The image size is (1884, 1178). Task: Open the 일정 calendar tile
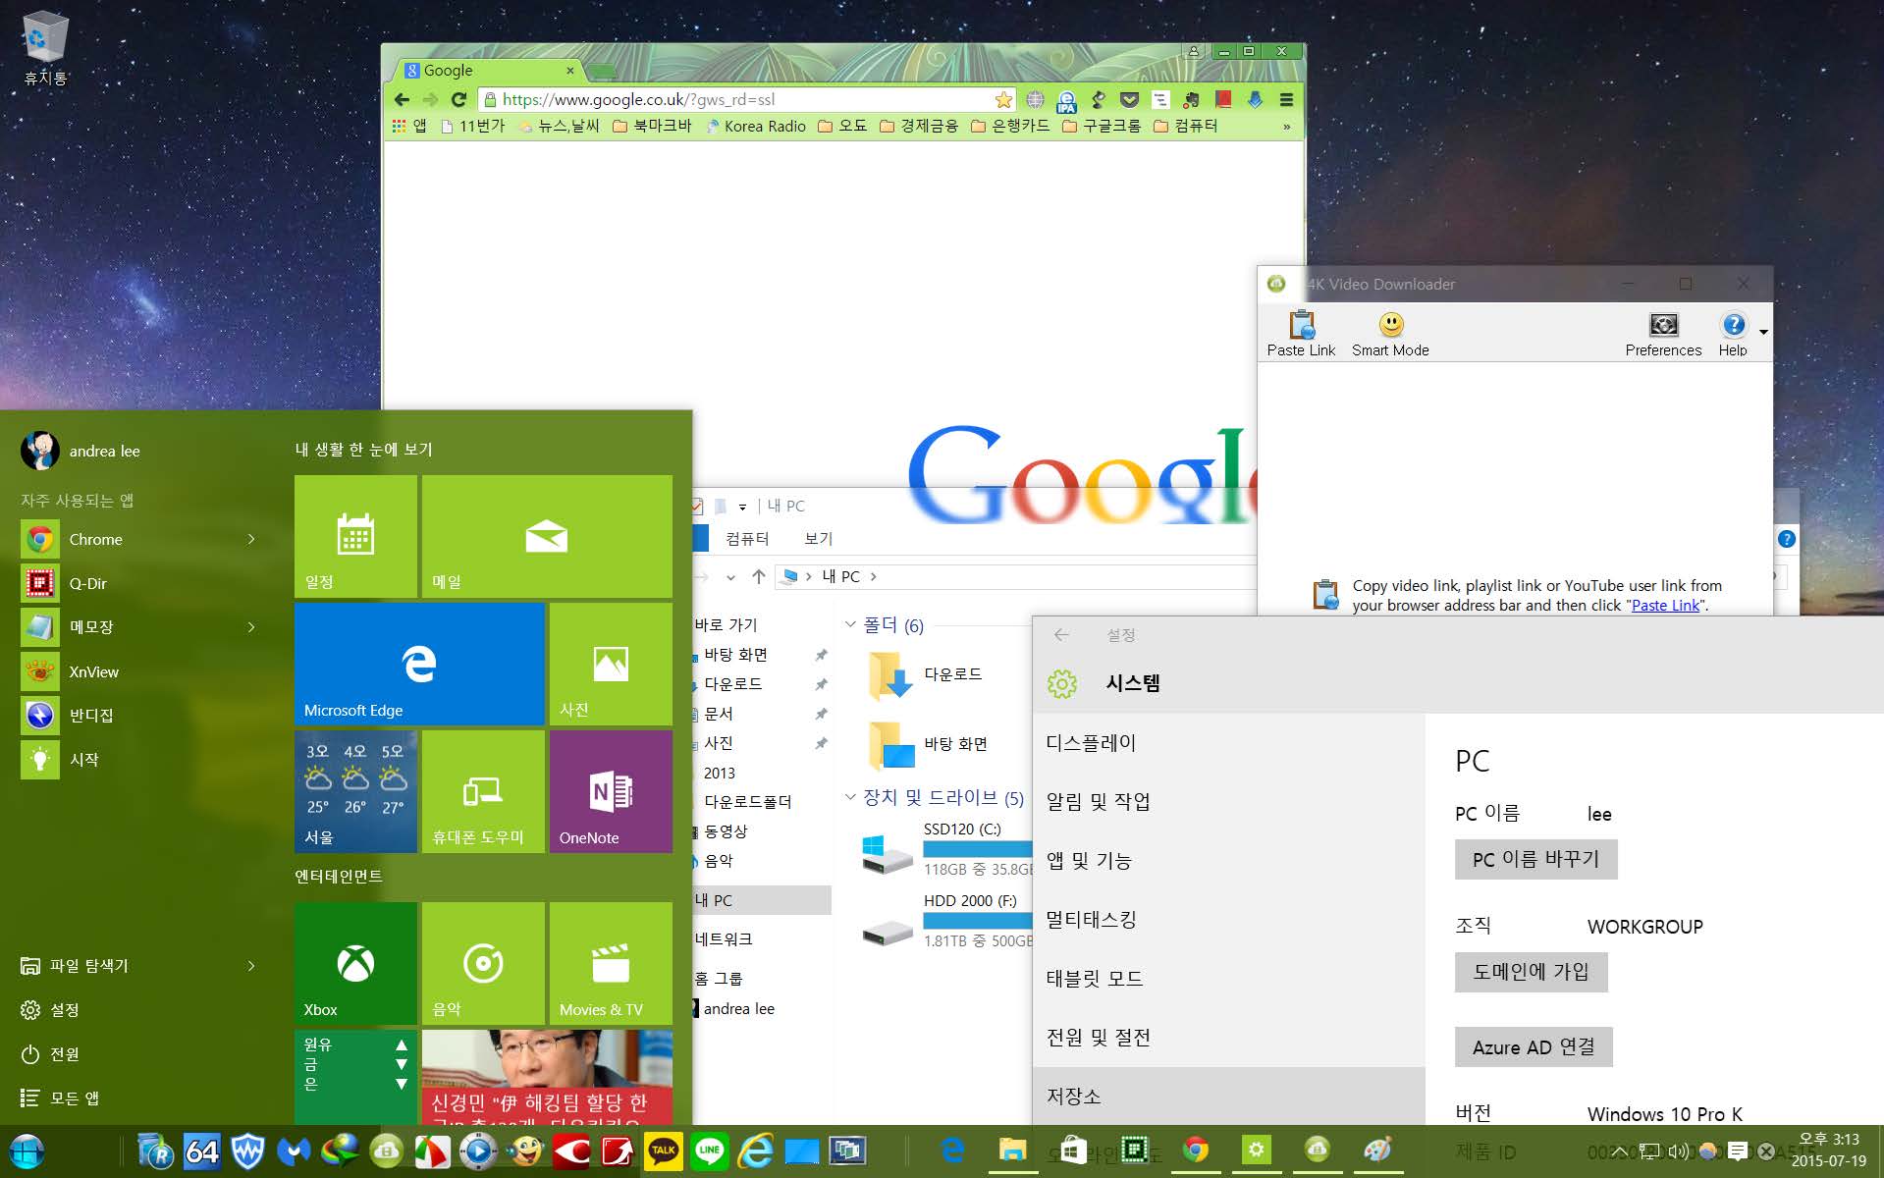pos(355,536)
